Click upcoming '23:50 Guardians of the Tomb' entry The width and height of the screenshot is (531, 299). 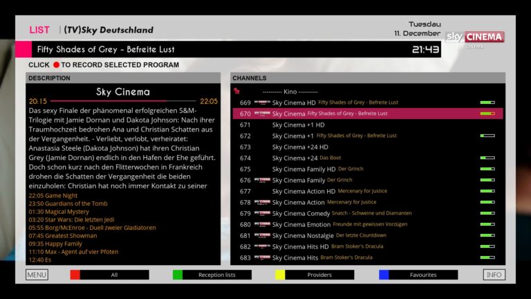click(68, 203)
